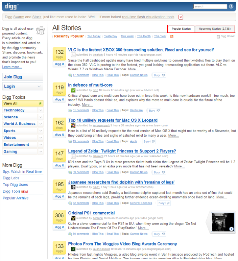
Task: Digg it for the 306 diggs story
Action: 59,227
